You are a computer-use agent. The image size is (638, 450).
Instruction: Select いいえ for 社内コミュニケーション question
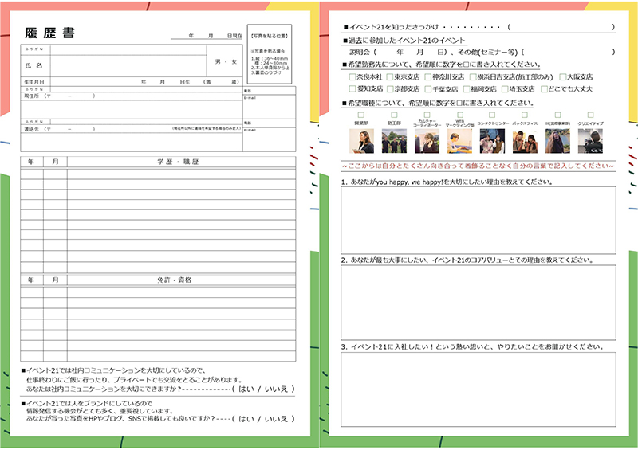pos(276,389)
